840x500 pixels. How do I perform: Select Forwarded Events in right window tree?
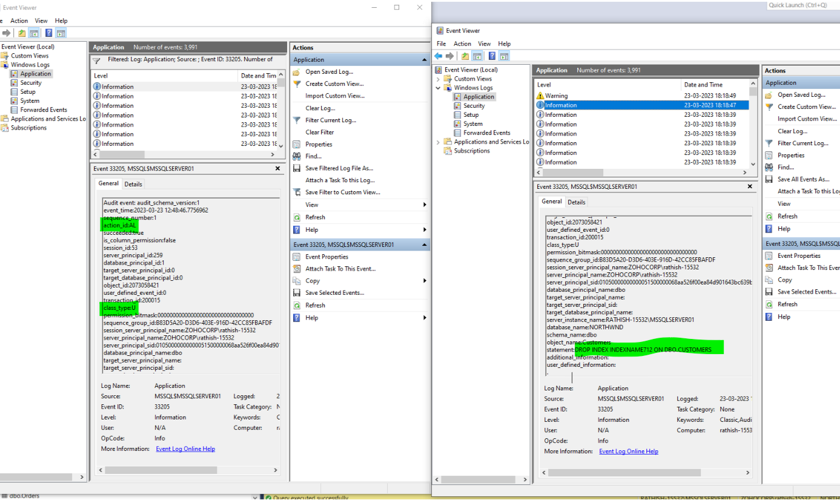[x=486, y=133]
